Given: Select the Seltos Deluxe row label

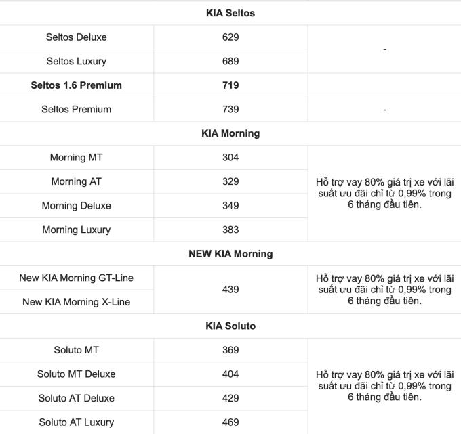Looking at the screenshot, I should [x=77, y=37].
